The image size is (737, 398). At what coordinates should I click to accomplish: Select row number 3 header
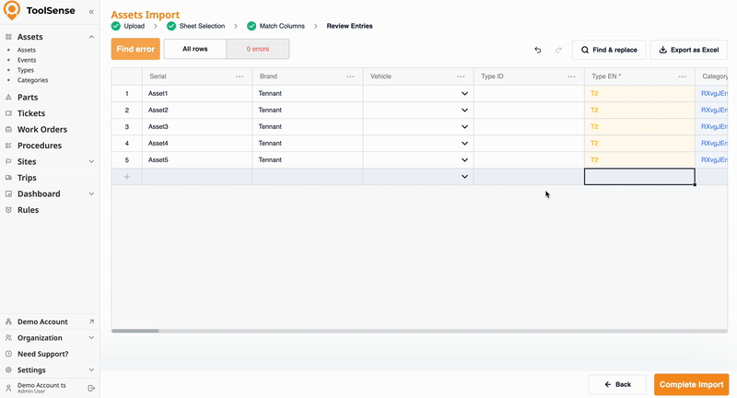point(127,127)
